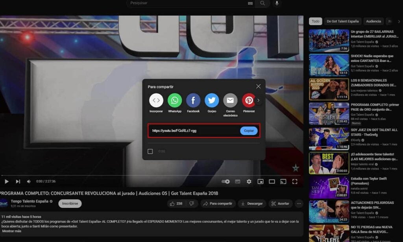
Task: Cast video to TV icon
Action: [283, 181]
